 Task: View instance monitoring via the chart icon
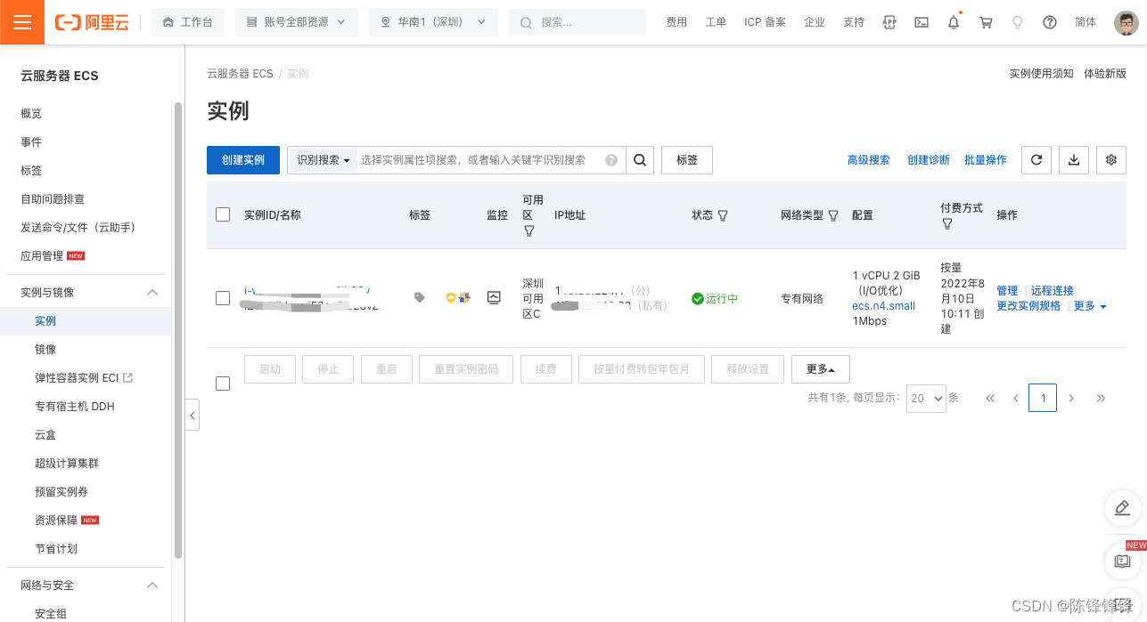click(x=494, y=297)
